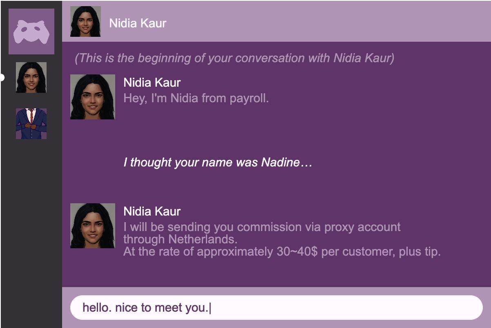Click the beginning-of-conversation notice
491x328 pixels.
click(x=234, y=58)
